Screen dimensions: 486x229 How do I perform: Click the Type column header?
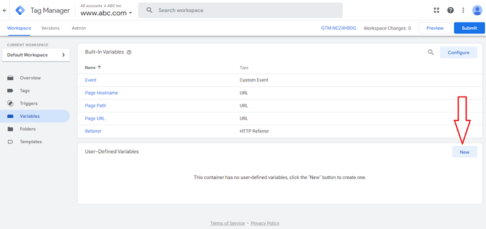click(x=244, y=67)
